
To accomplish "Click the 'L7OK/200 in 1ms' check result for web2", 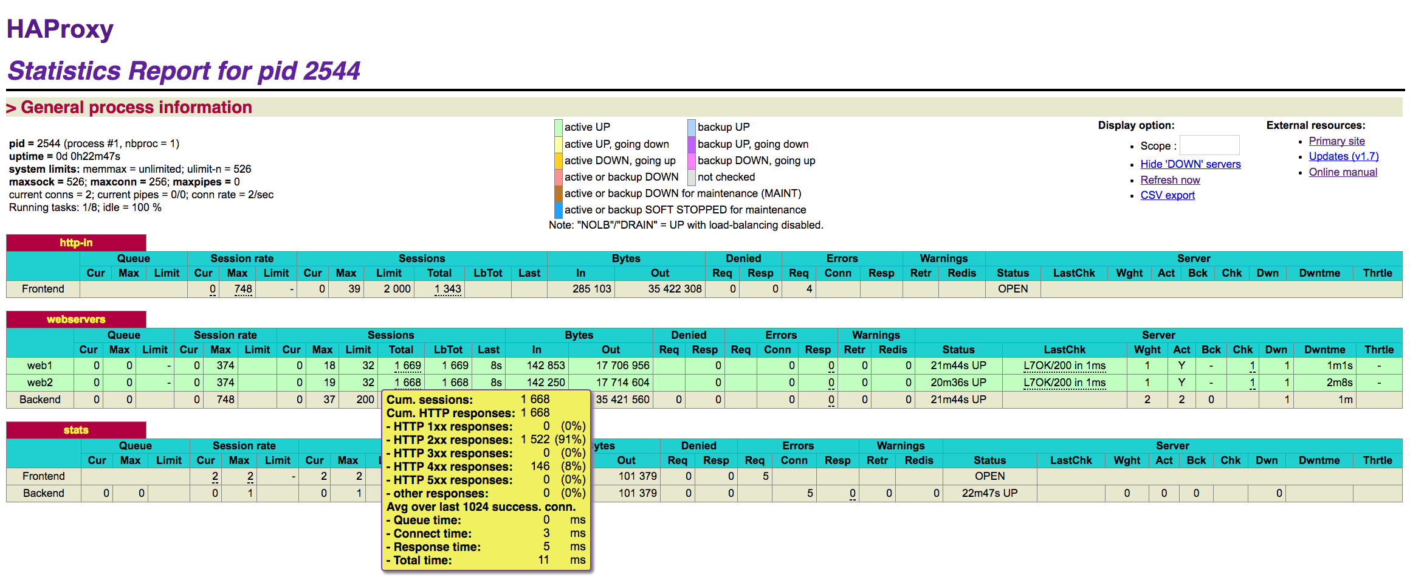I will [1065, 383].
